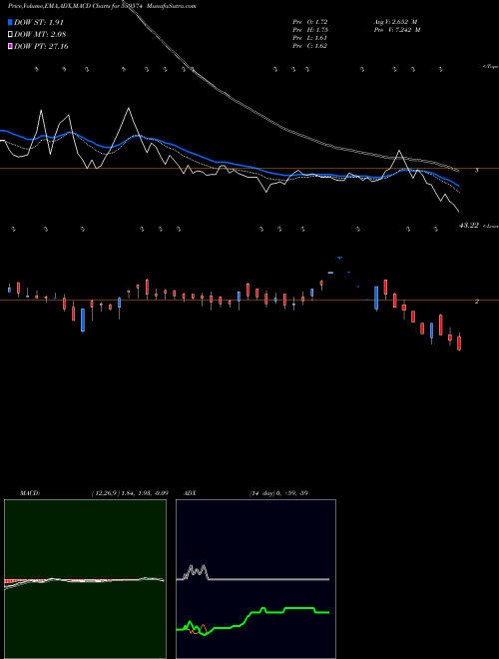
Task: Click the 'Pre V: 7.242 M' volume text
Action: (396, 30)
